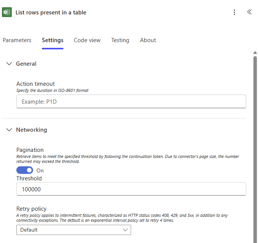This screenshot has height=243, width=258.
Task: Click the 'Threshold' label
Action: click(29, 178)
